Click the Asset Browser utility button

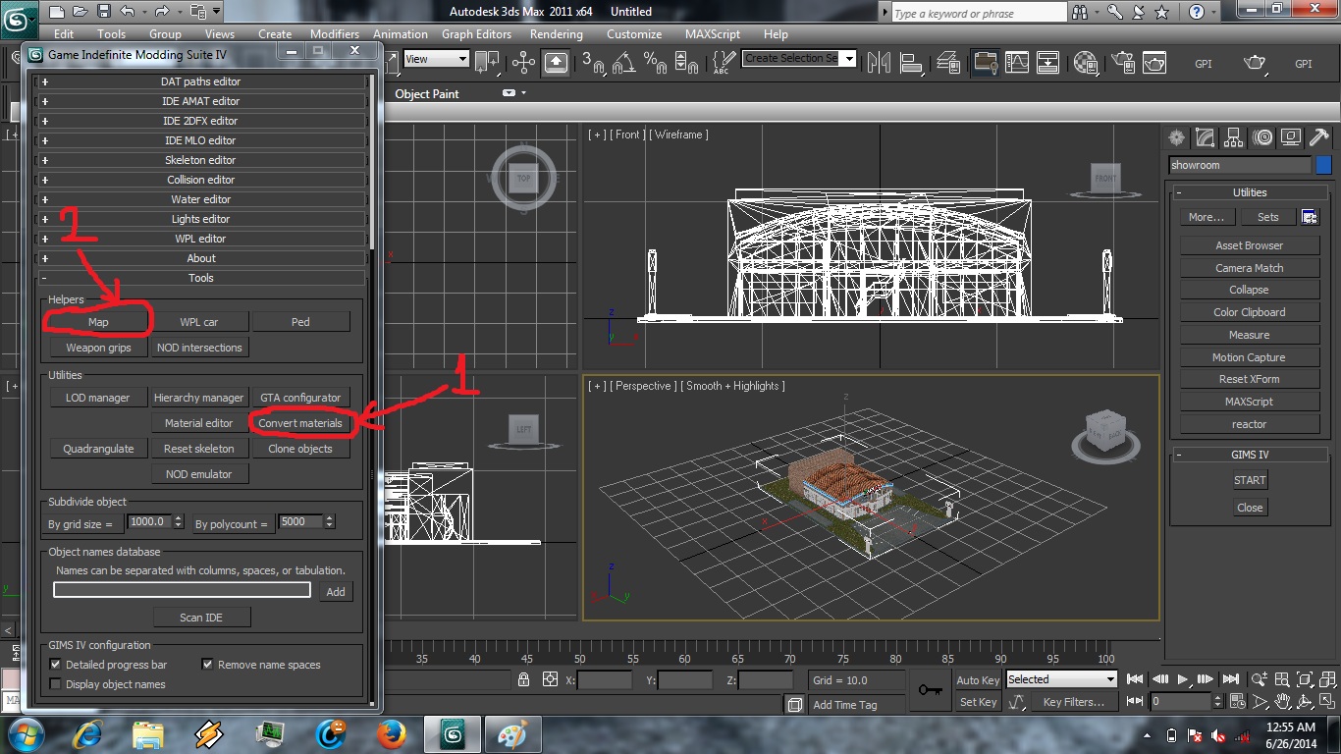(1250, 245)
